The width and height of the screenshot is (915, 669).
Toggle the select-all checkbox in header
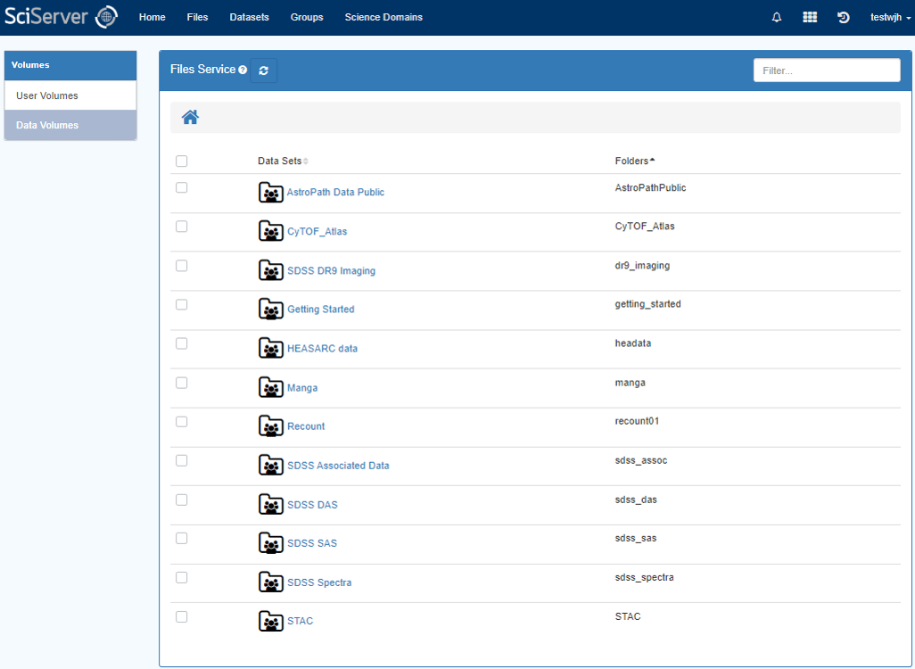coord(181,161)
